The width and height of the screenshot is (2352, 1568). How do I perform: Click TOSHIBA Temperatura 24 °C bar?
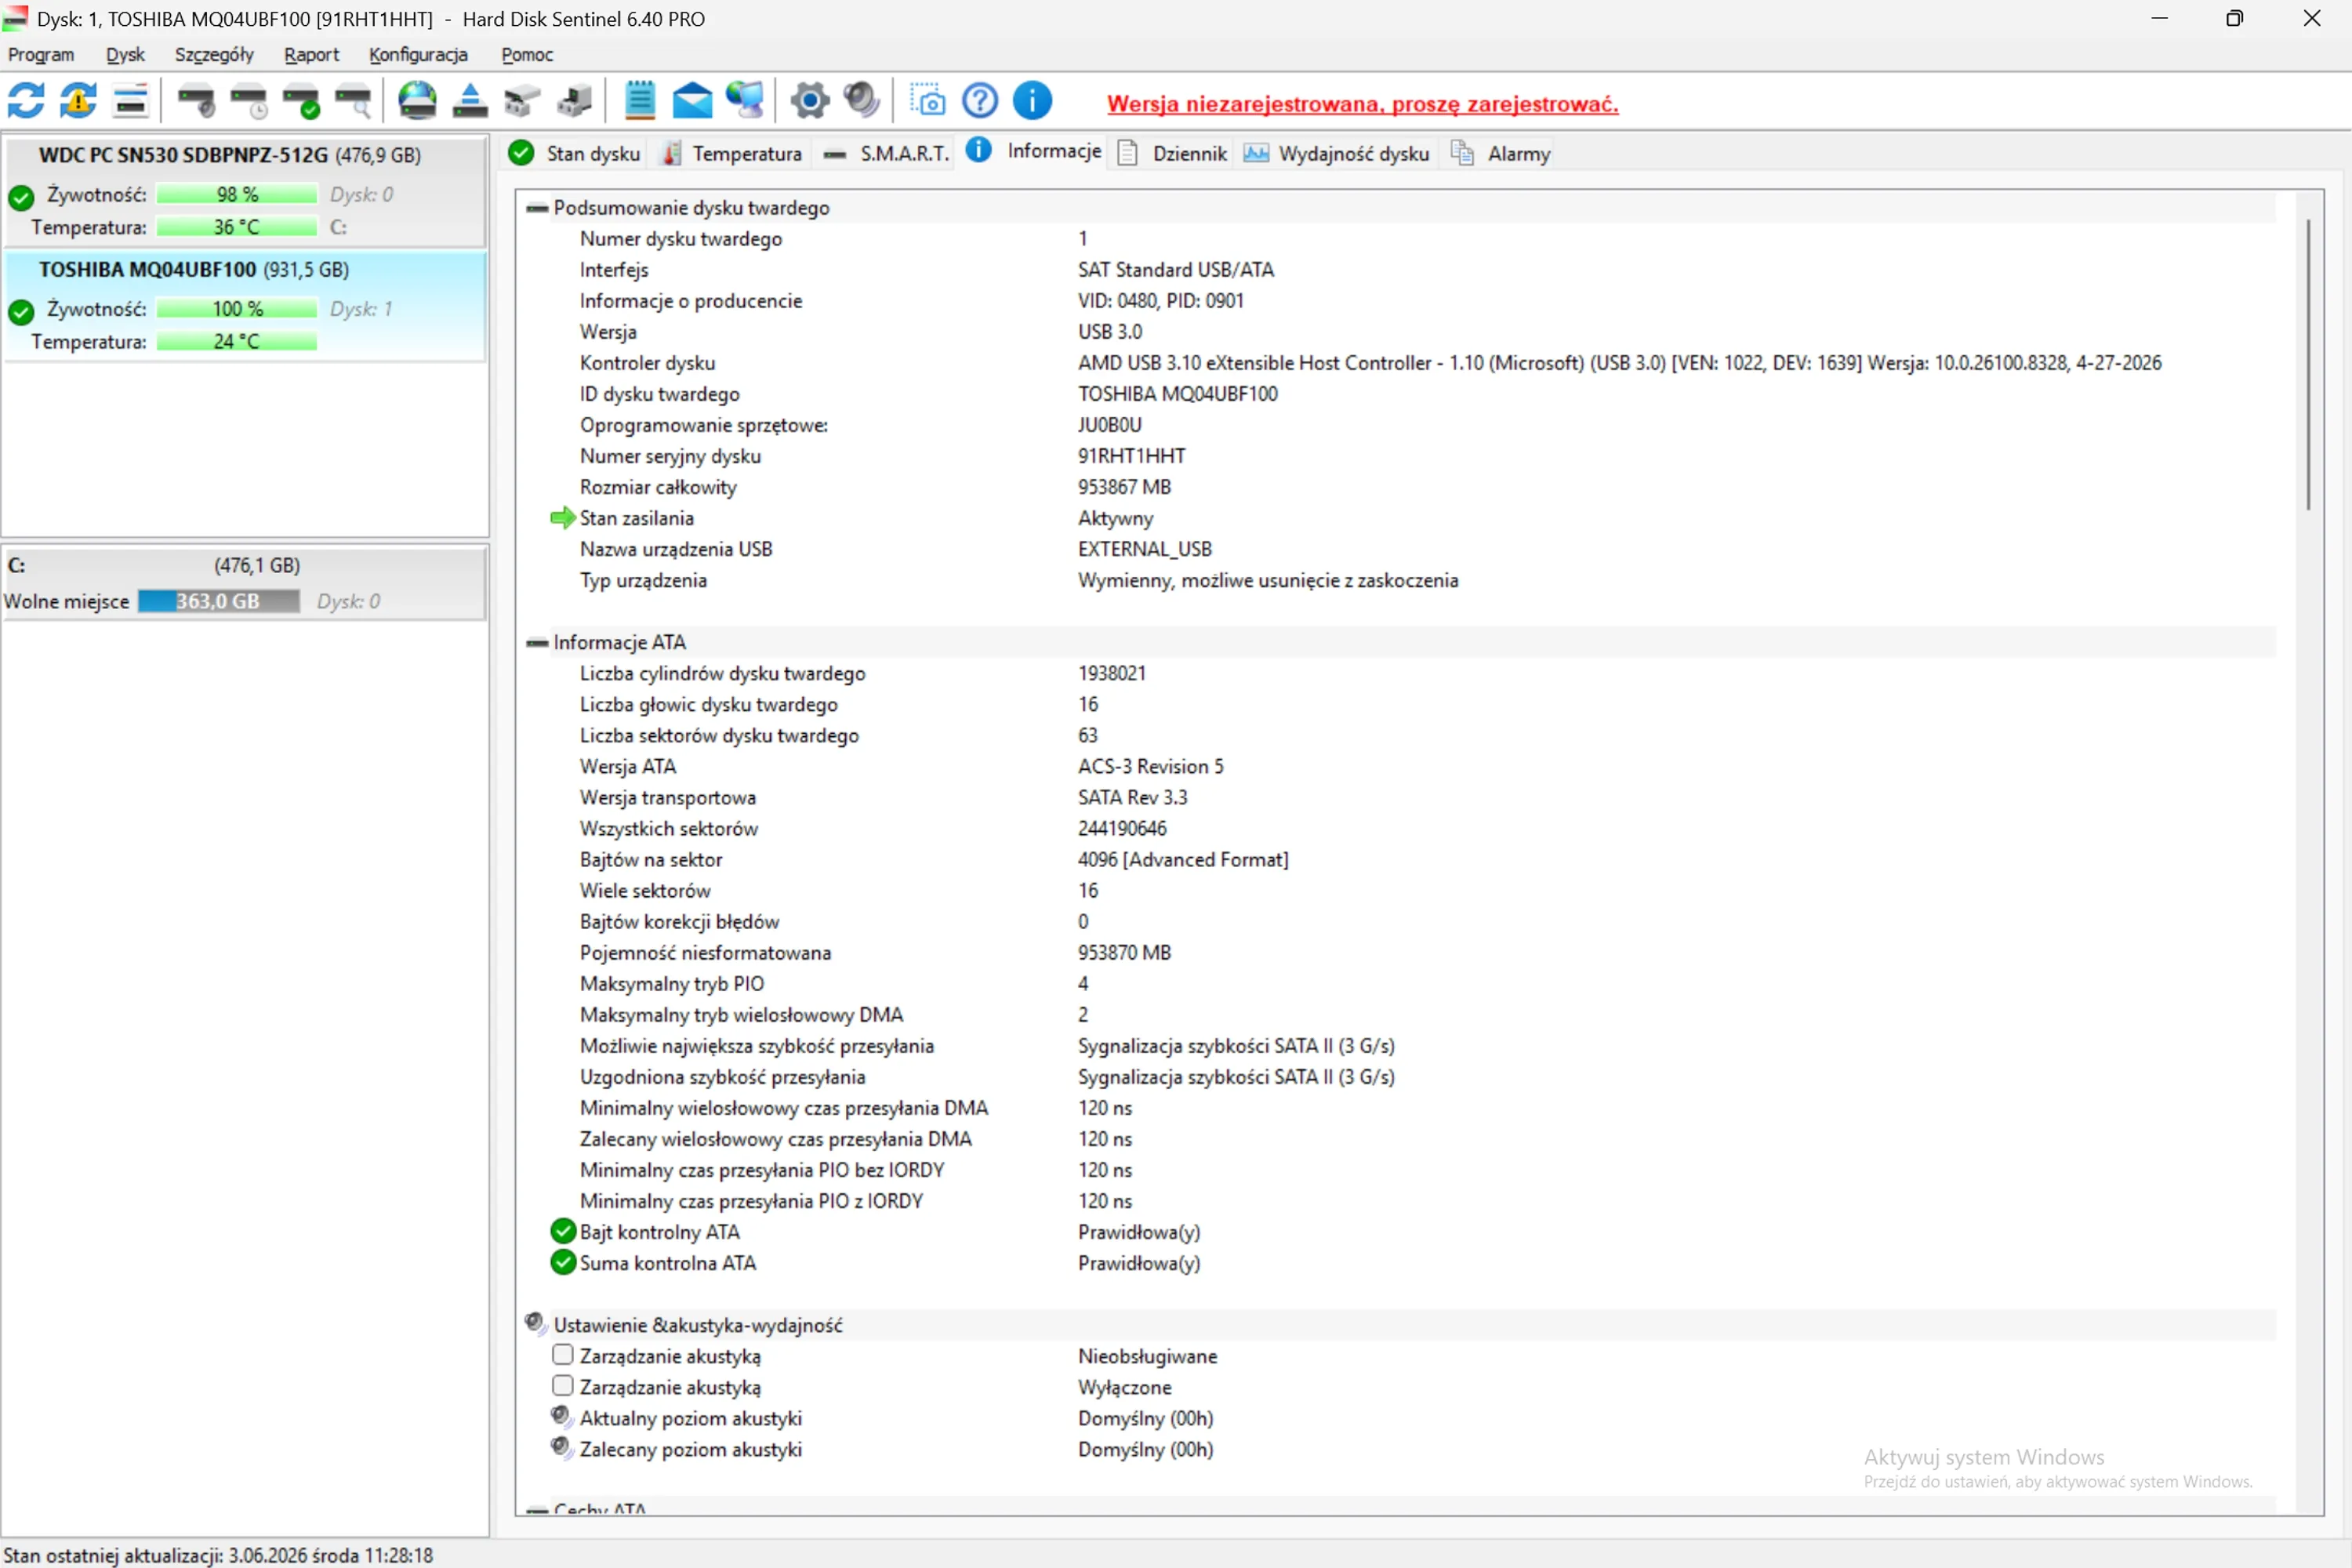coord(237,342)
